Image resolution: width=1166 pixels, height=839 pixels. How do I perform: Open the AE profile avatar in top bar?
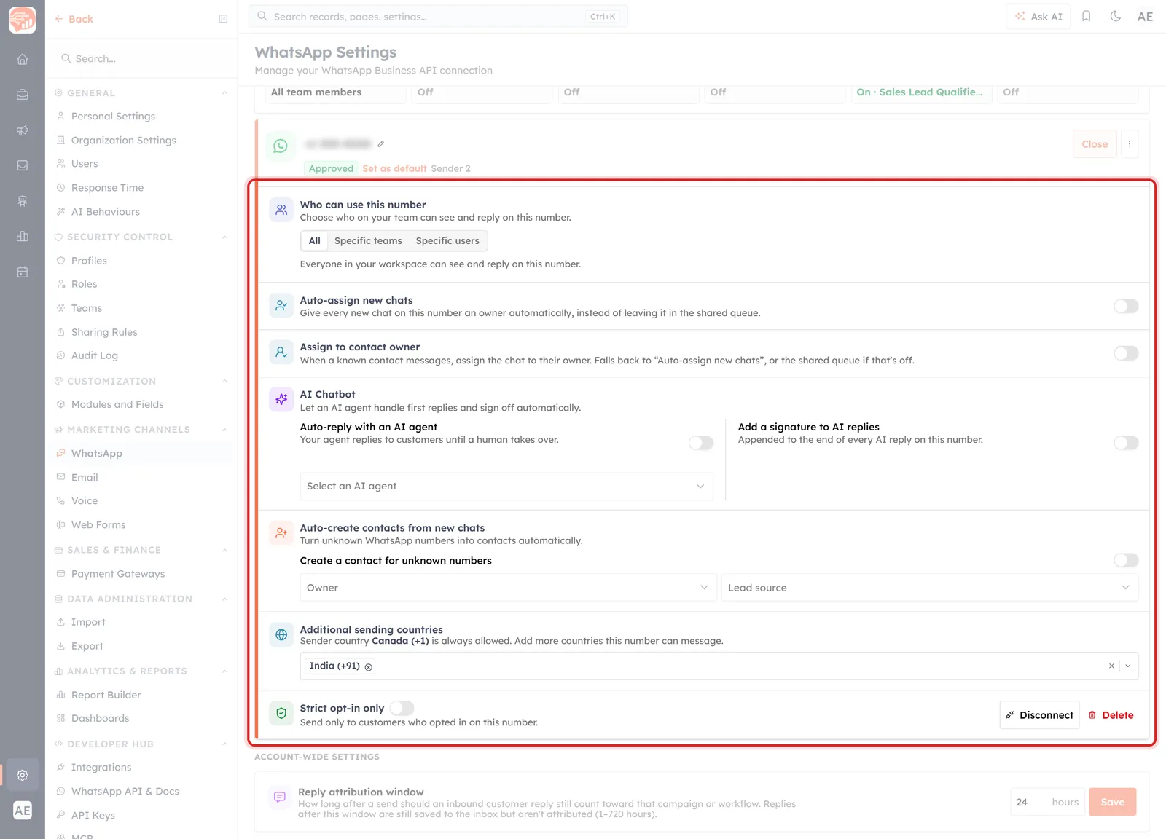point(1145,16)
